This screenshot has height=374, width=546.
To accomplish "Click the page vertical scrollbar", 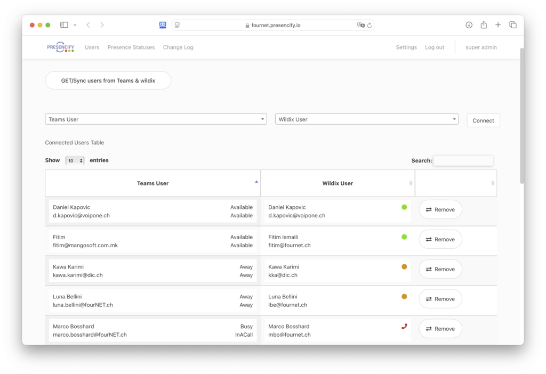I will pyautogui.click(x=521, y=116).
